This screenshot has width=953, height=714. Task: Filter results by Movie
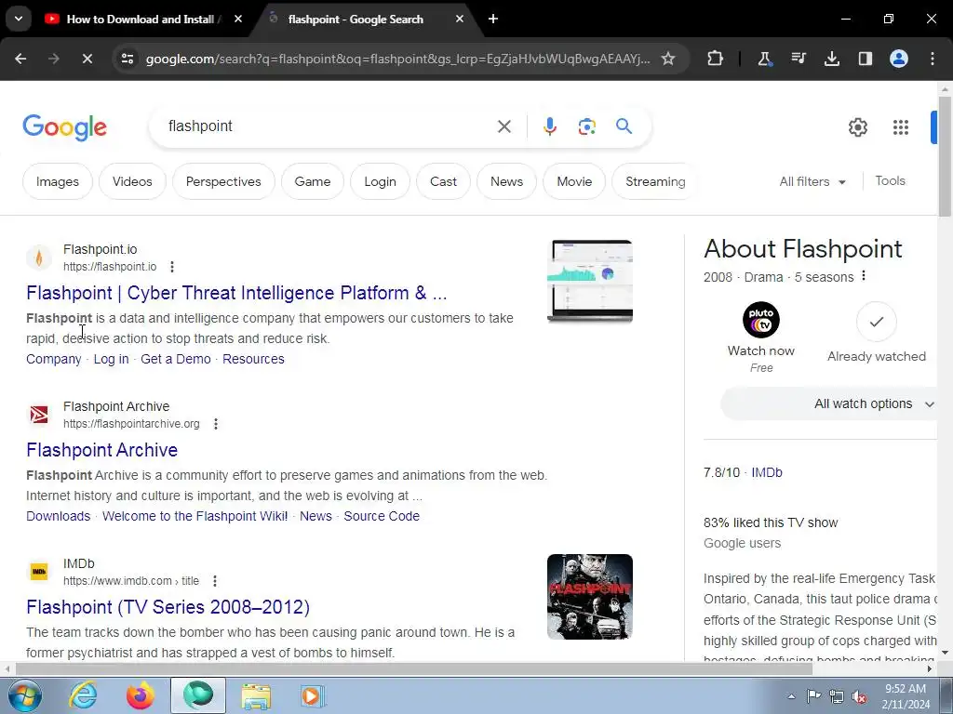click(x=573, y=181)
